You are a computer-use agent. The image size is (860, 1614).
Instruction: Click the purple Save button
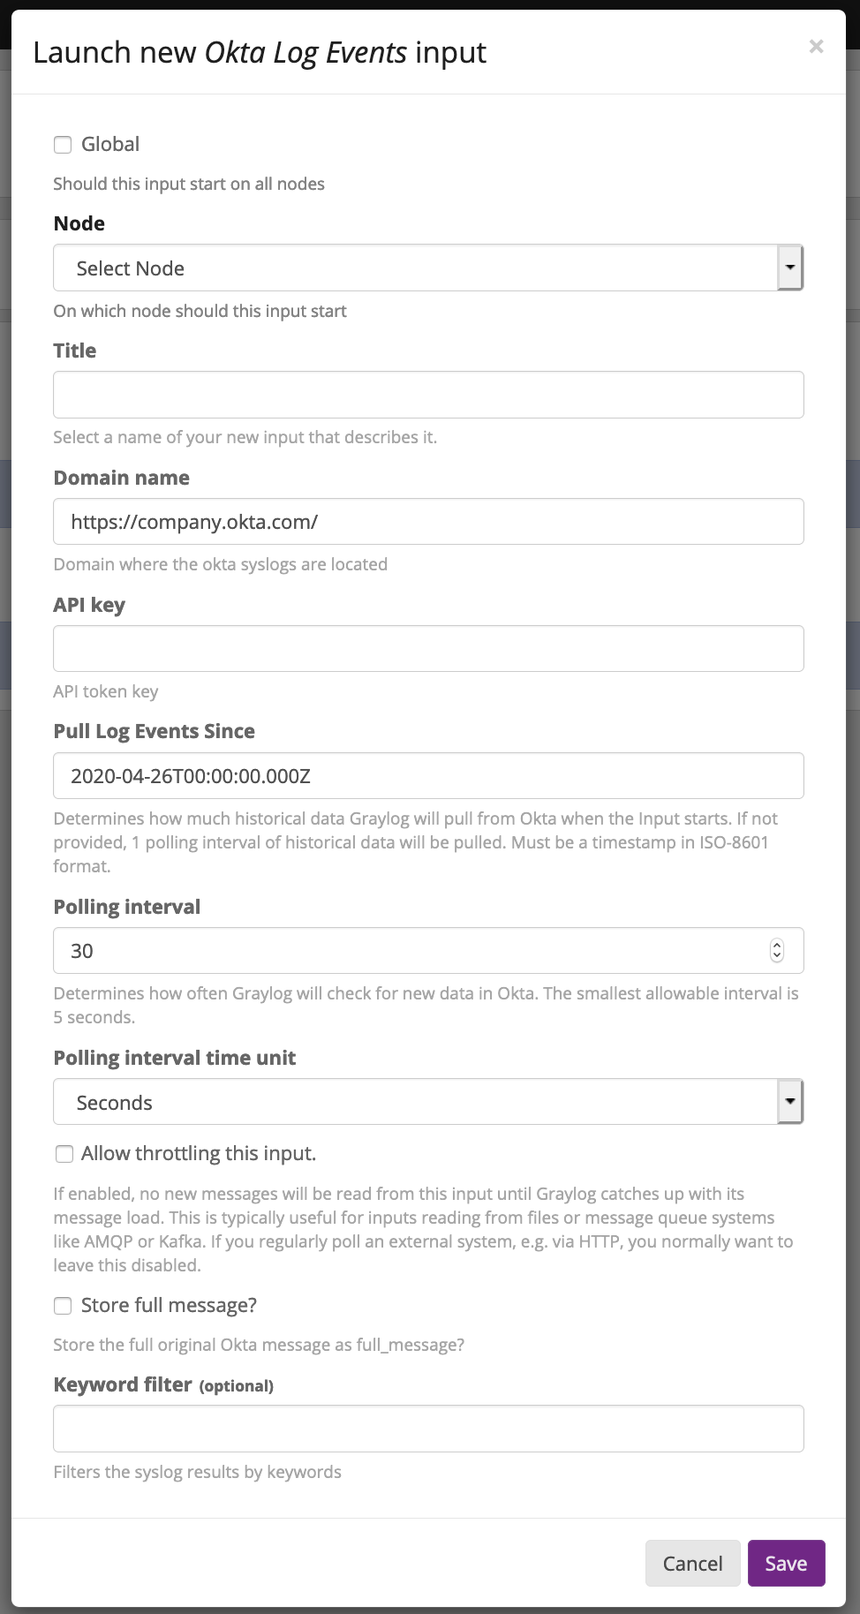(x=786, y=1564)
